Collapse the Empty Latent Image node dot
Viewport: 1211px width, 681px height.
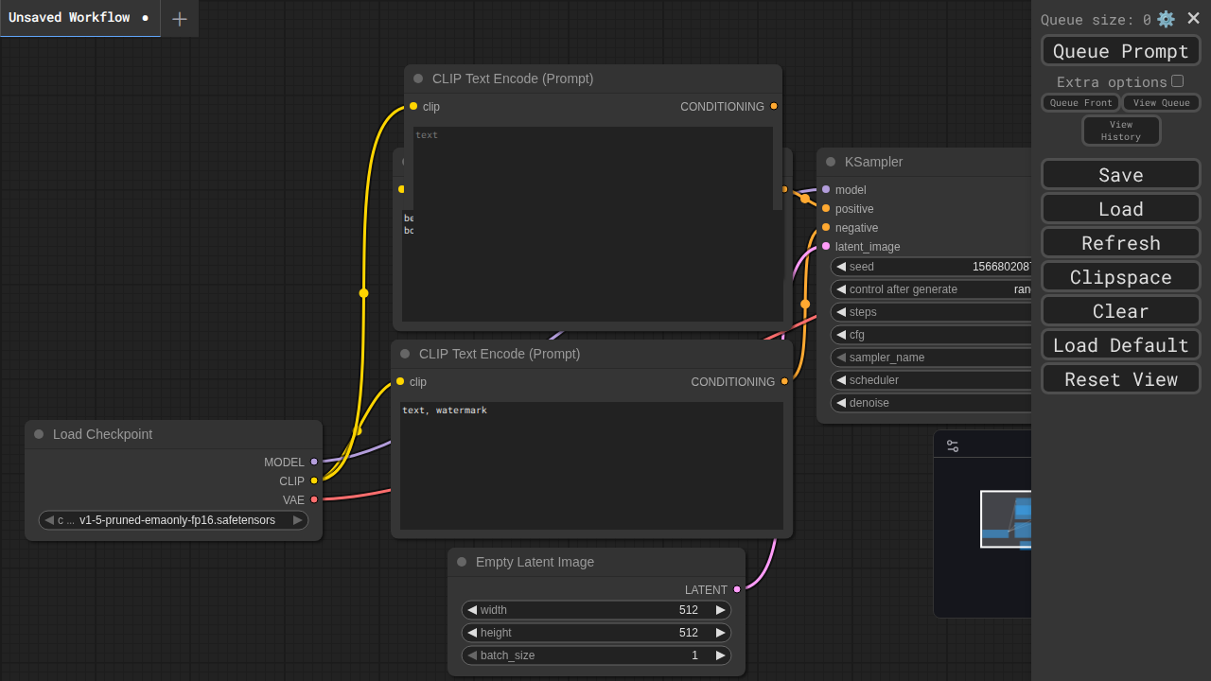pos(462,562)
